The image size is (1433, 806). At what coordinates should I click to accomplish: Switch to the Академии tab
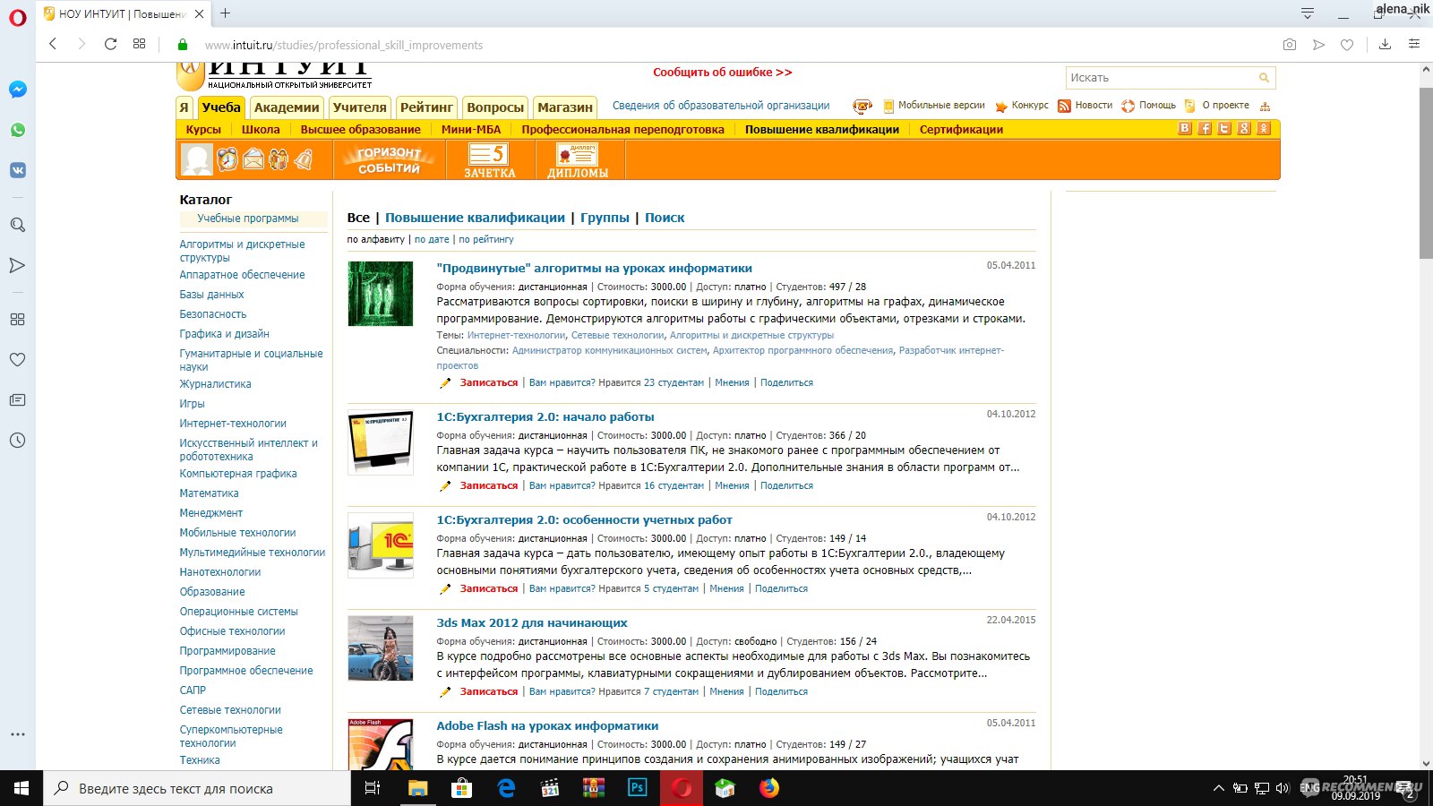click(287, 107)
